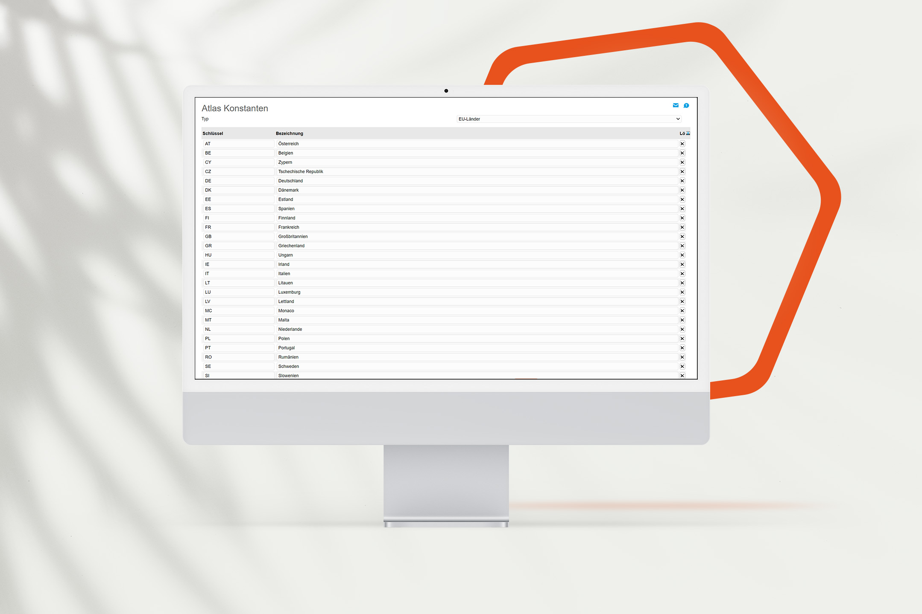Image resolution: width=922 pixels, height=614 pixels.
Task: Edit the name field containing Slowenien
Action: pyautogui.click(x=477, y=375)
